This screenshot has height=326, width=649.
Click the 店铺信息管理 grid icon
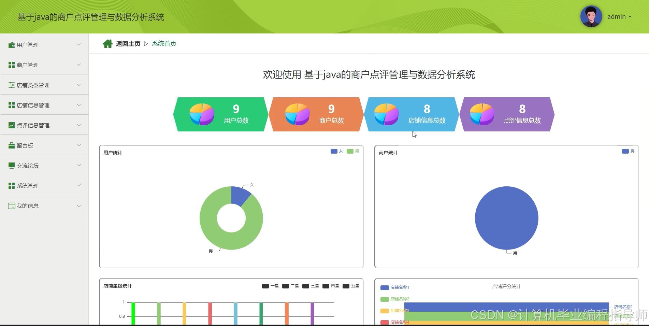tap(12, 105)
